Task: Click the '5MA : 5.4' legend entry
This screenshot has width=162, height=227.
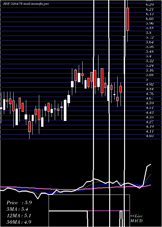Action: coord(17,209)
